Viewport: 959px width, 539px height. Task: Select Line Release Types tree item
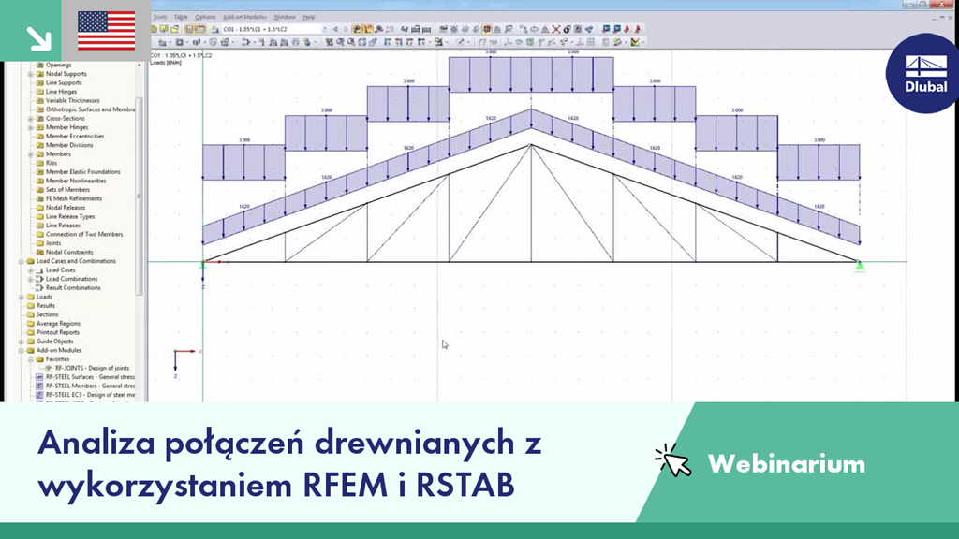coord(69,216)
